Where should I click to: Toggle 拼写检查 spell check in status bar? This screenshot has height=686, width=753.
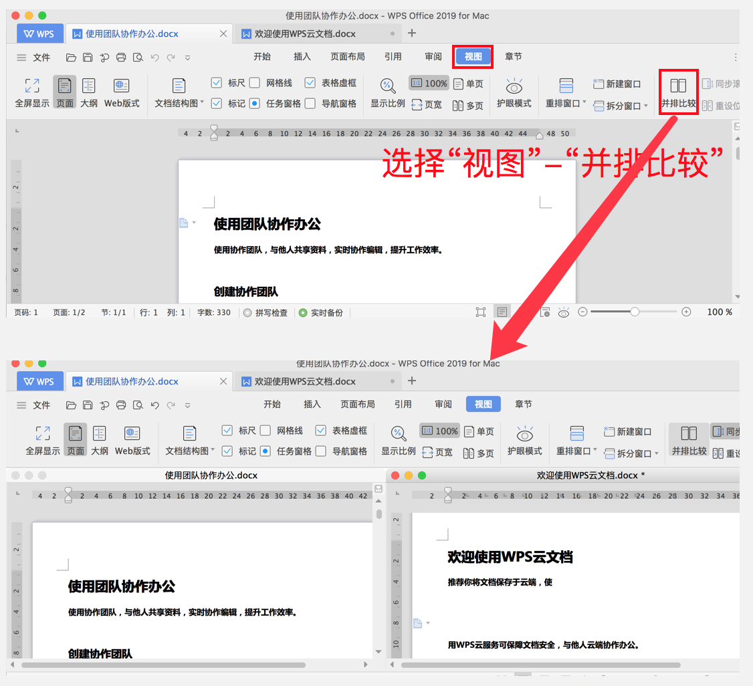(x=265, y=312)
